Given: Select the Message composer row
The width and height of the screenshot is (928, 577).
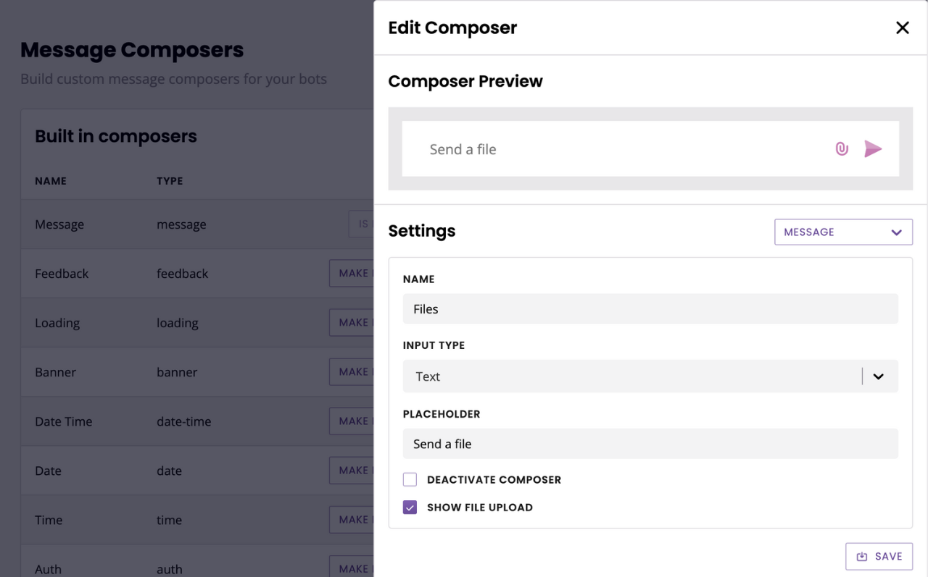Looking at the screenshot, I should [x=197, y=224].
